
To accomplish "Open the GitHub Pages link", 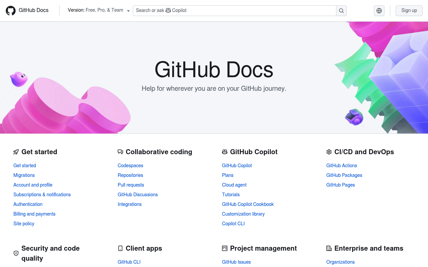I will 341,185.
